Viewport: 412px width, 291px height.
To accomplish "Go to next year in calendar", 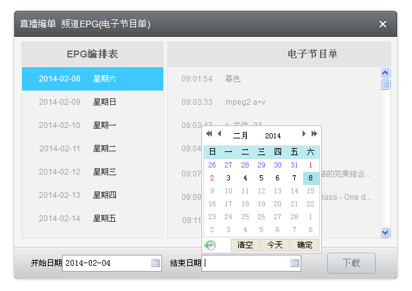I will [314, 134].
